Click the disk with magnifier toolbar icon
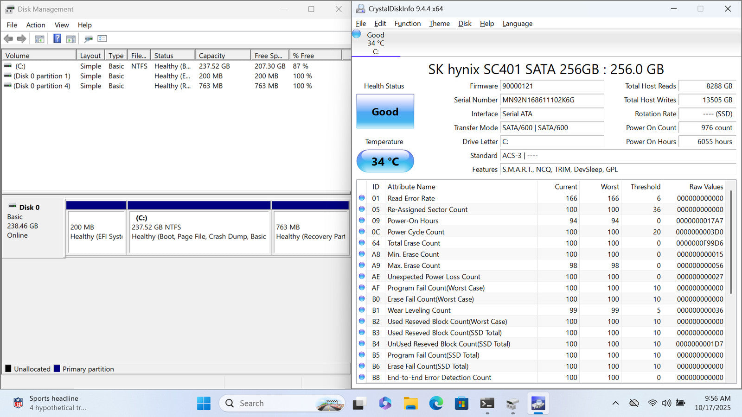The image size is (742, 417). [88, 39]
